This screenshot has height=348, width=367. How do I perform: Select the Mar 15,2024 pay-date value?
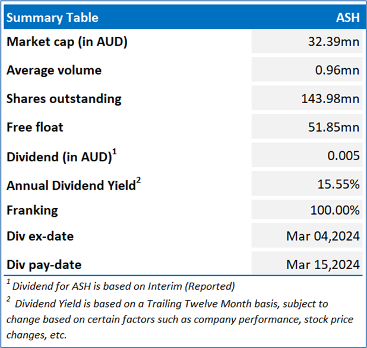[323, 264]
